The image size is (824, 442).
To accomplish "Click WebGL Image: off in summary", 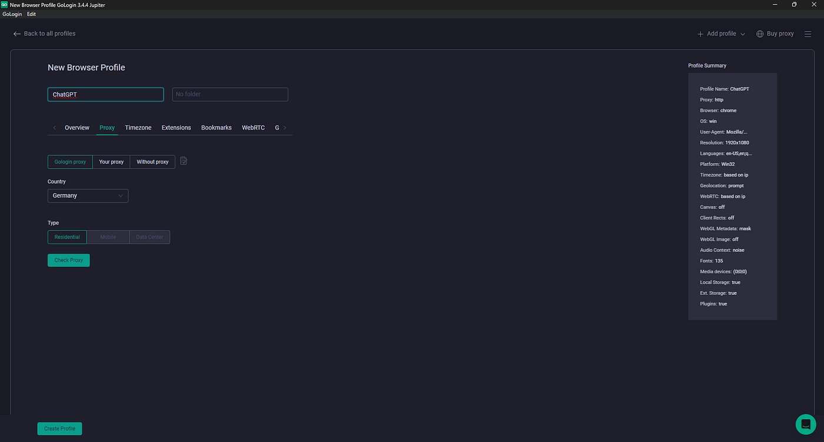I will (719, 240).
